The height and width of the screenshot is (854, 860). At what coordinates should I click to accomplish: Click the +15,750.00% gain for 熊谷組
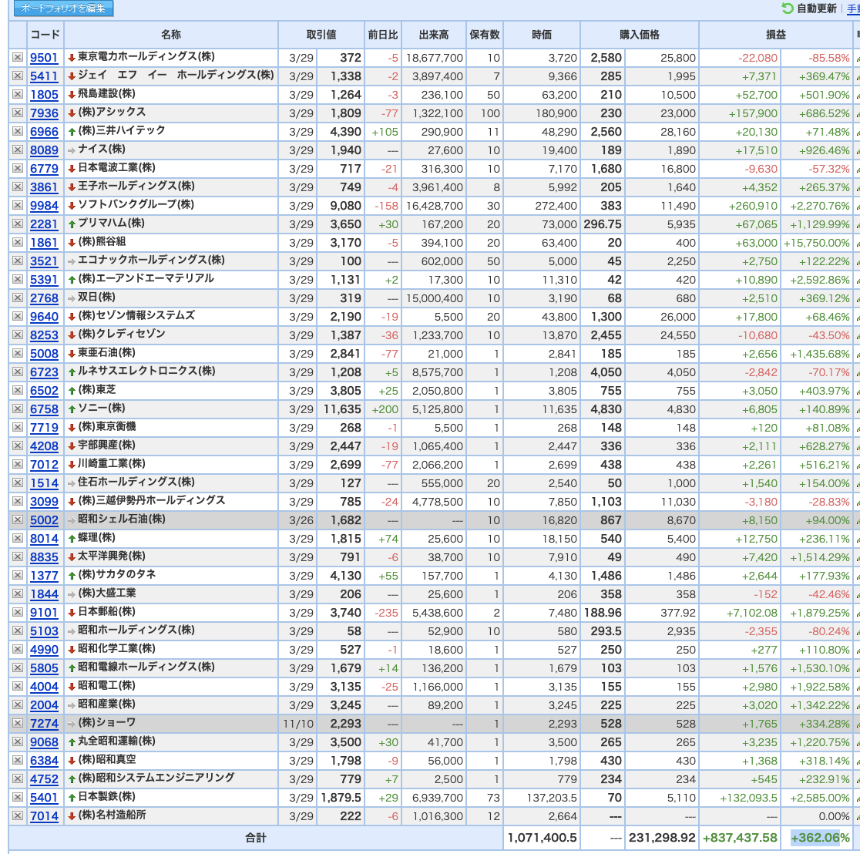pyautogui.click(x=817, y=243)
